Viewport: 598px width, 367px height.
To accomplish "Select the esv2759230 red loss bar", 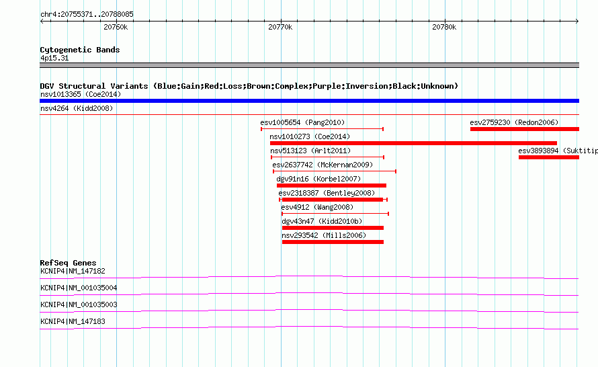I will tap(525, 129).
